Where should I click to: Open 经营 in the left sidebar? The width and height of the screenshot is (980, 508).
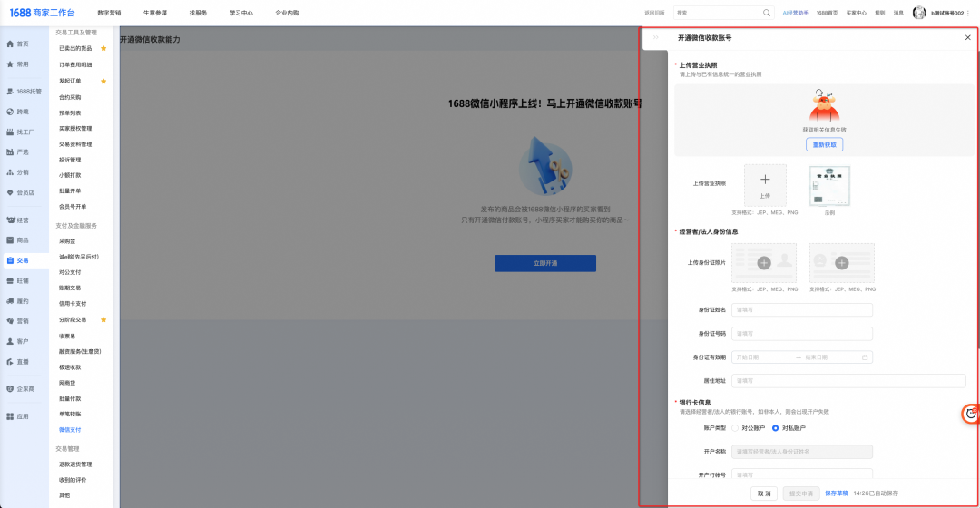pyautogui.click(x=18, y=220)
